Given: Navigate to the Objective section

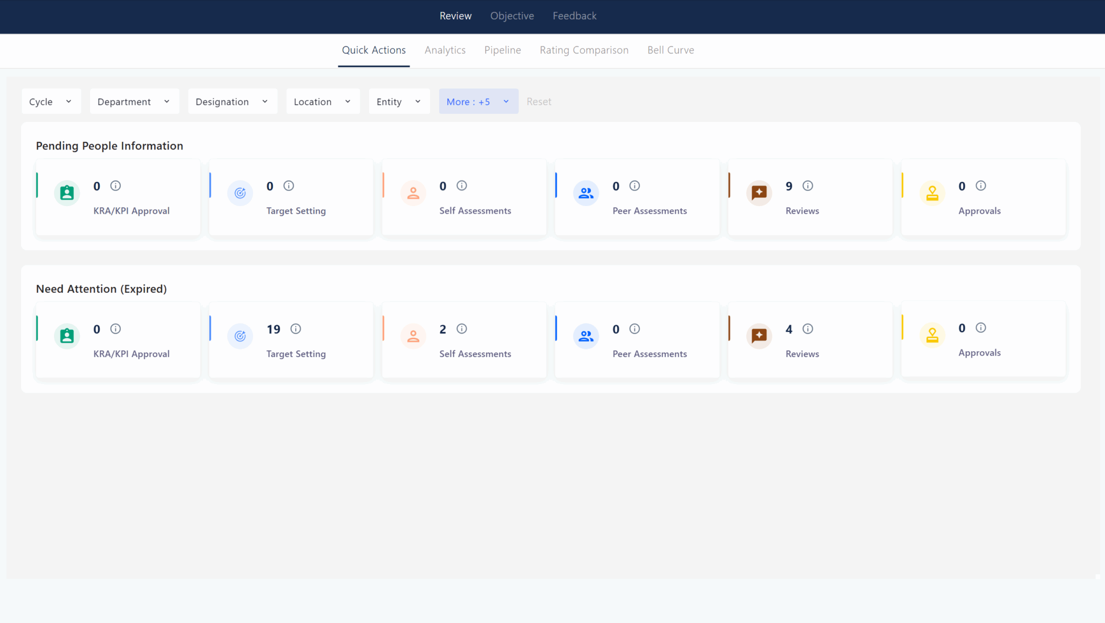Looking at the screenshot, I should coord(511,16).
